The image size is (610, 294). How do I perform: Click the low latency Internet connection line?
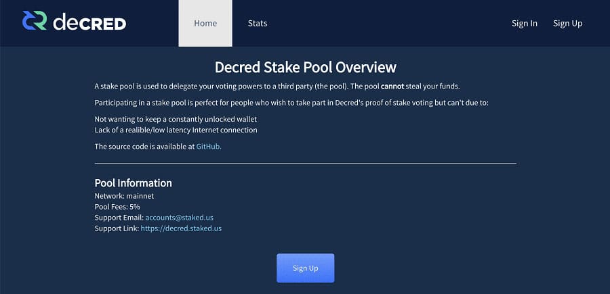click(176, 130)
